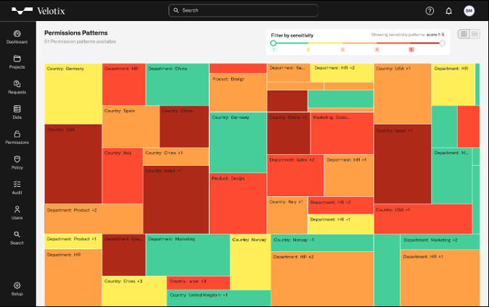Open the Department: M... tile
The image size is (489, 307).
pyautogui.click(x=451, y=176)
